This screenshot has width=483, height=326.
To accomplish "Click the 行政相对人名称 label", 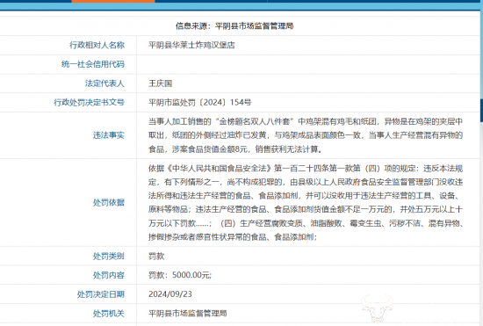I will (x=97, y=45).
